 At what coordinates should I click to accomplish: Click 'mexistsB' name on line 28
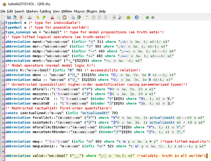pyautogui.click(x=41, y=103)
